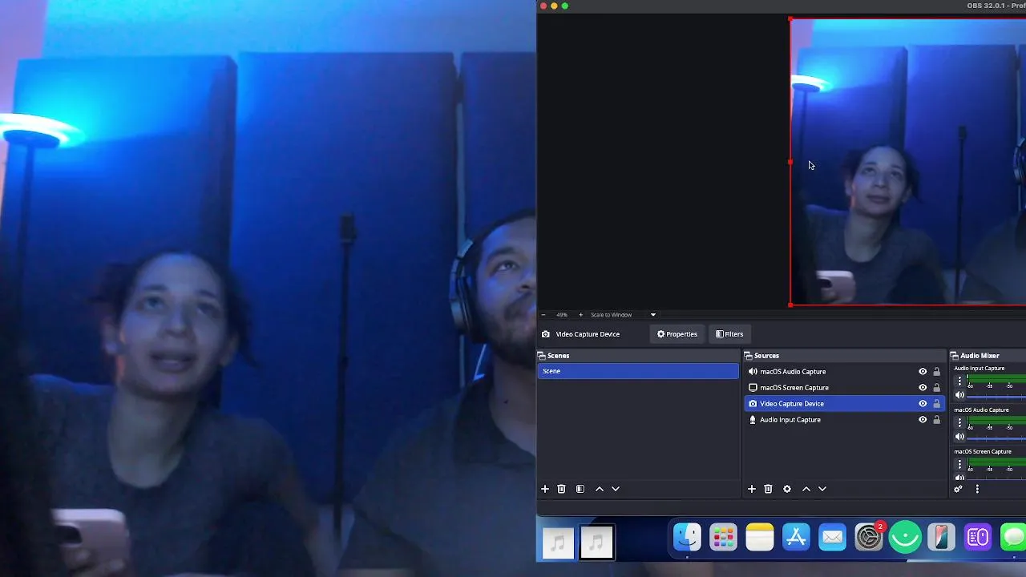Add a new source with plus icon
This screenshot has width=1026, height=577.
tap(752, 489)
